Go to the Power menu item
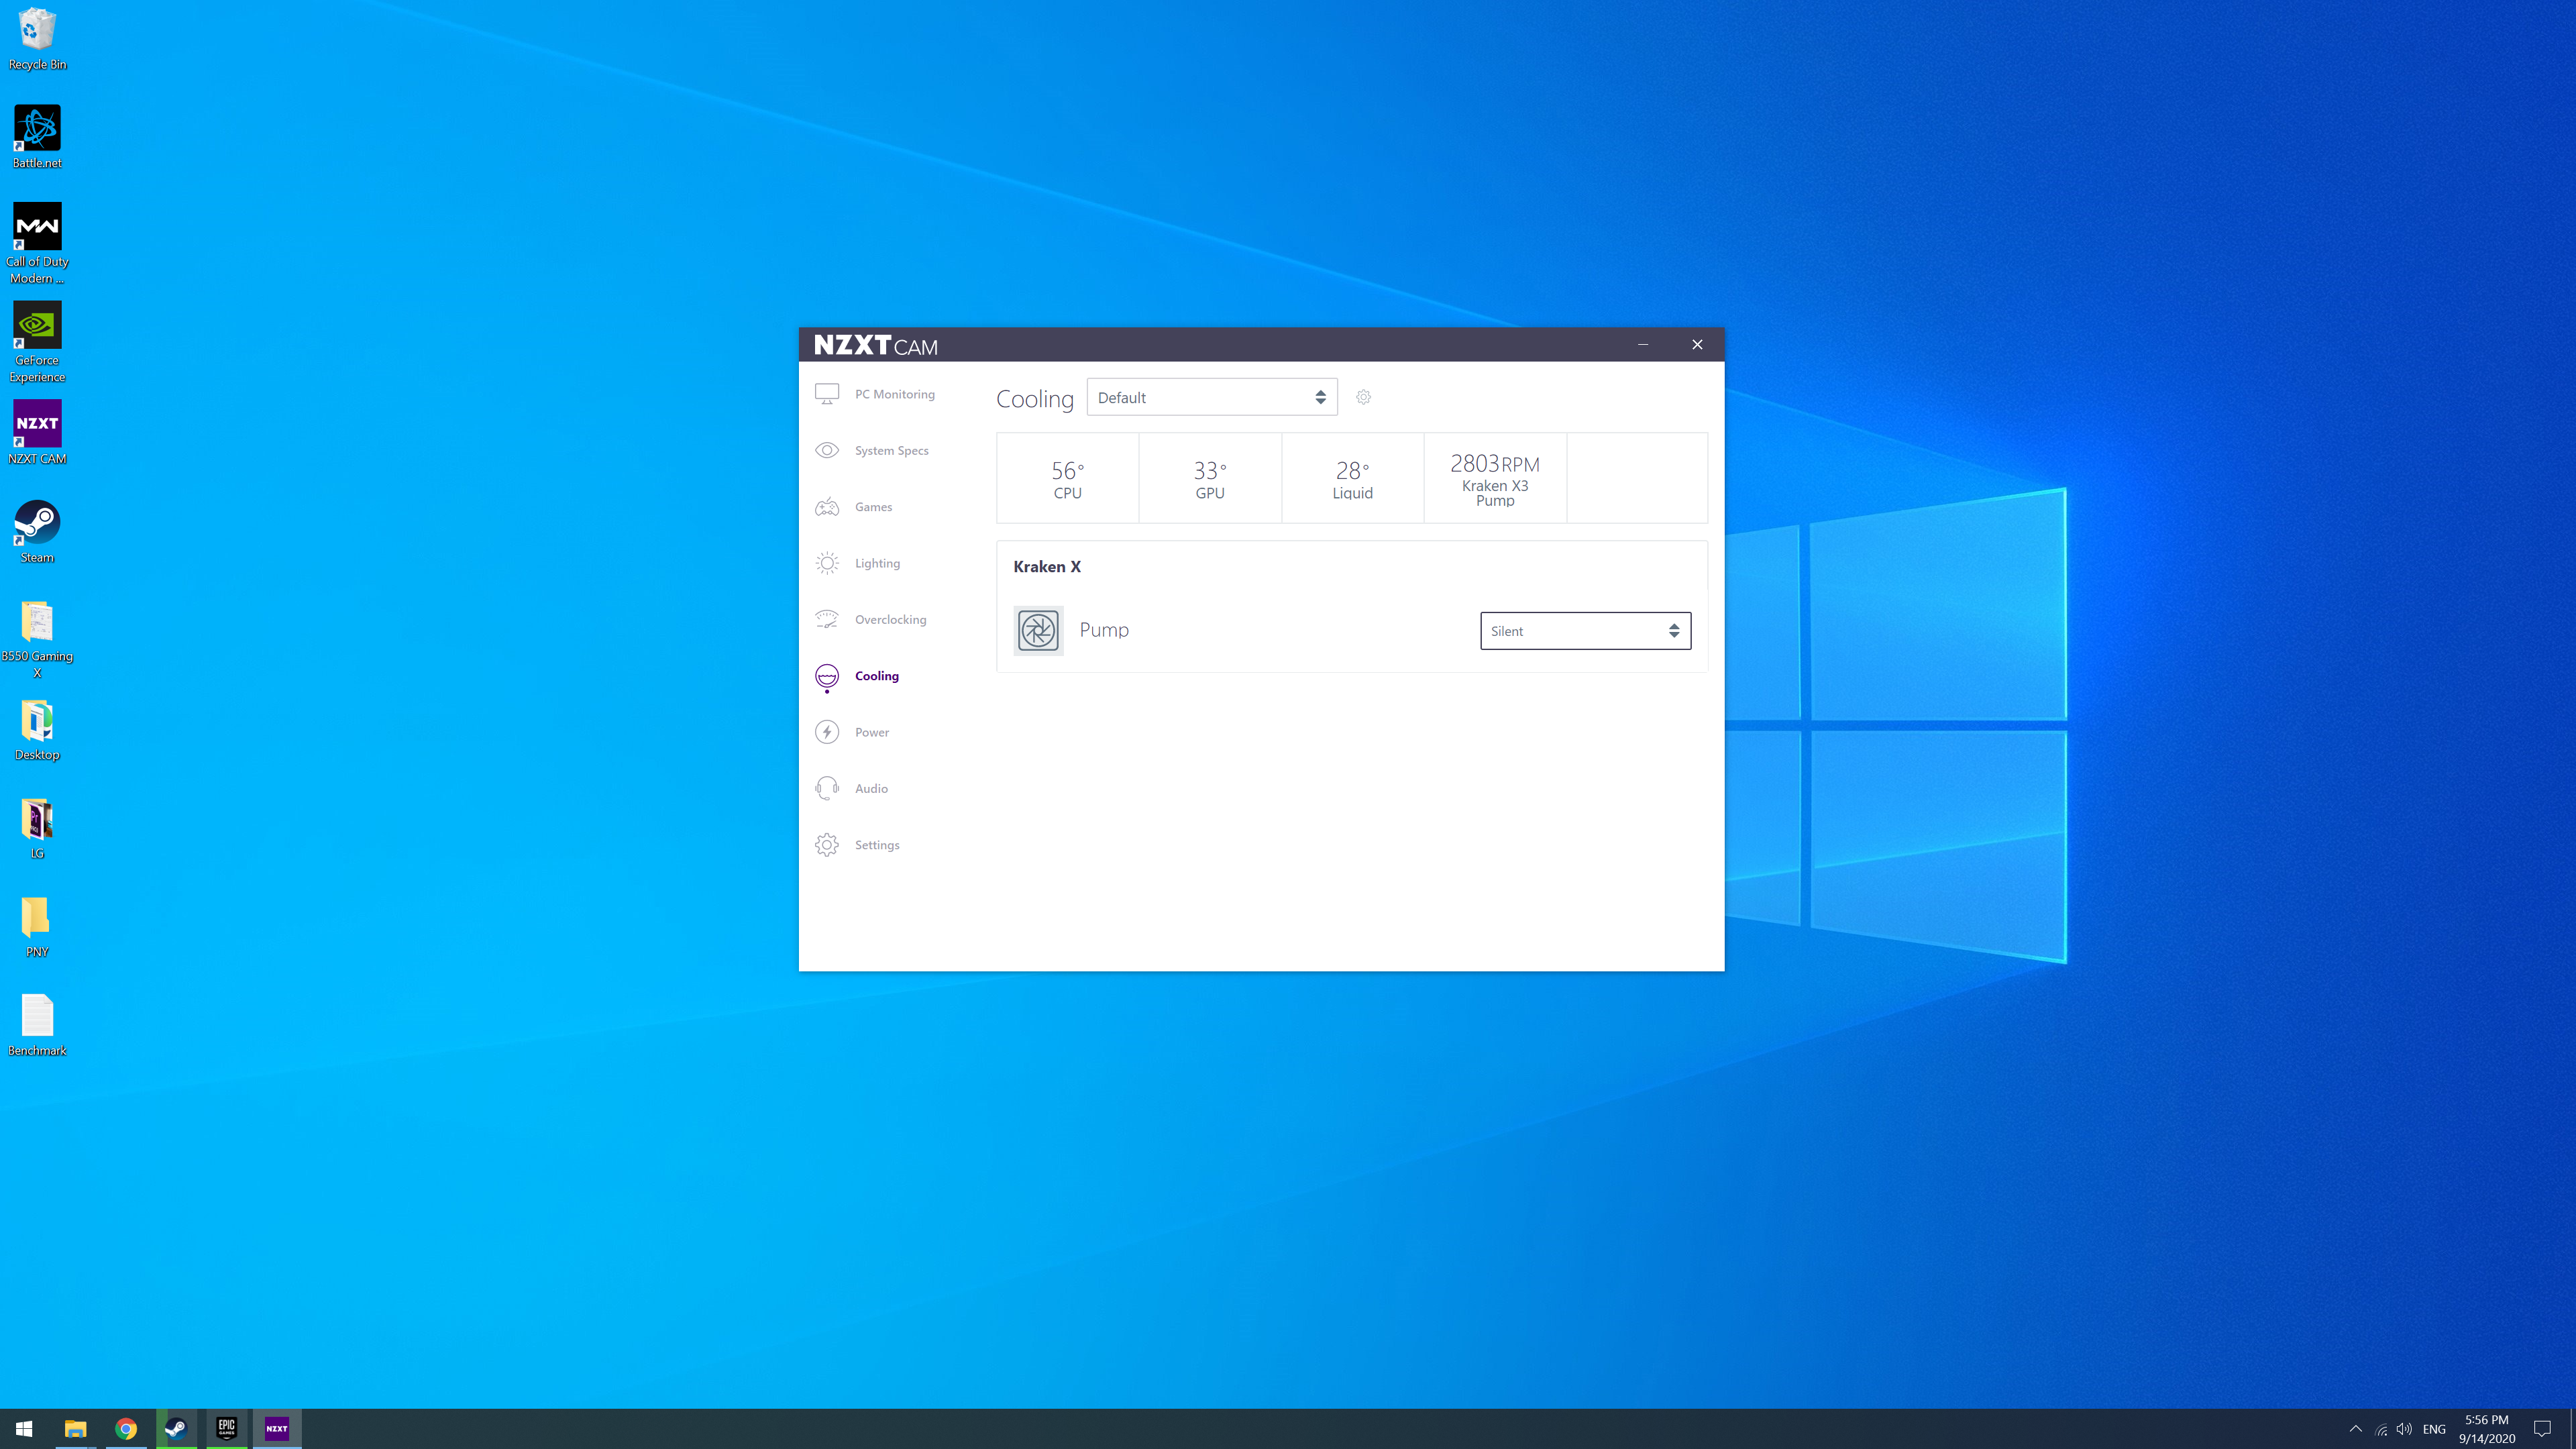2576x1449 pixels. (871, 732)
